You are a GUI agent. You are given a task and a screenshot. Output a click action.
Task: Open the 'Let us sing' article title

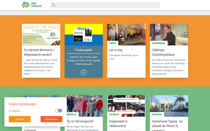point(116,50)
